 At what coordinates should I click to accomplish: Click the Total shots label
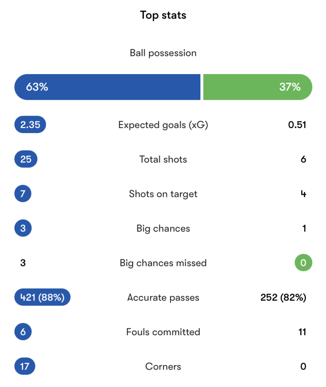point(163,159)
